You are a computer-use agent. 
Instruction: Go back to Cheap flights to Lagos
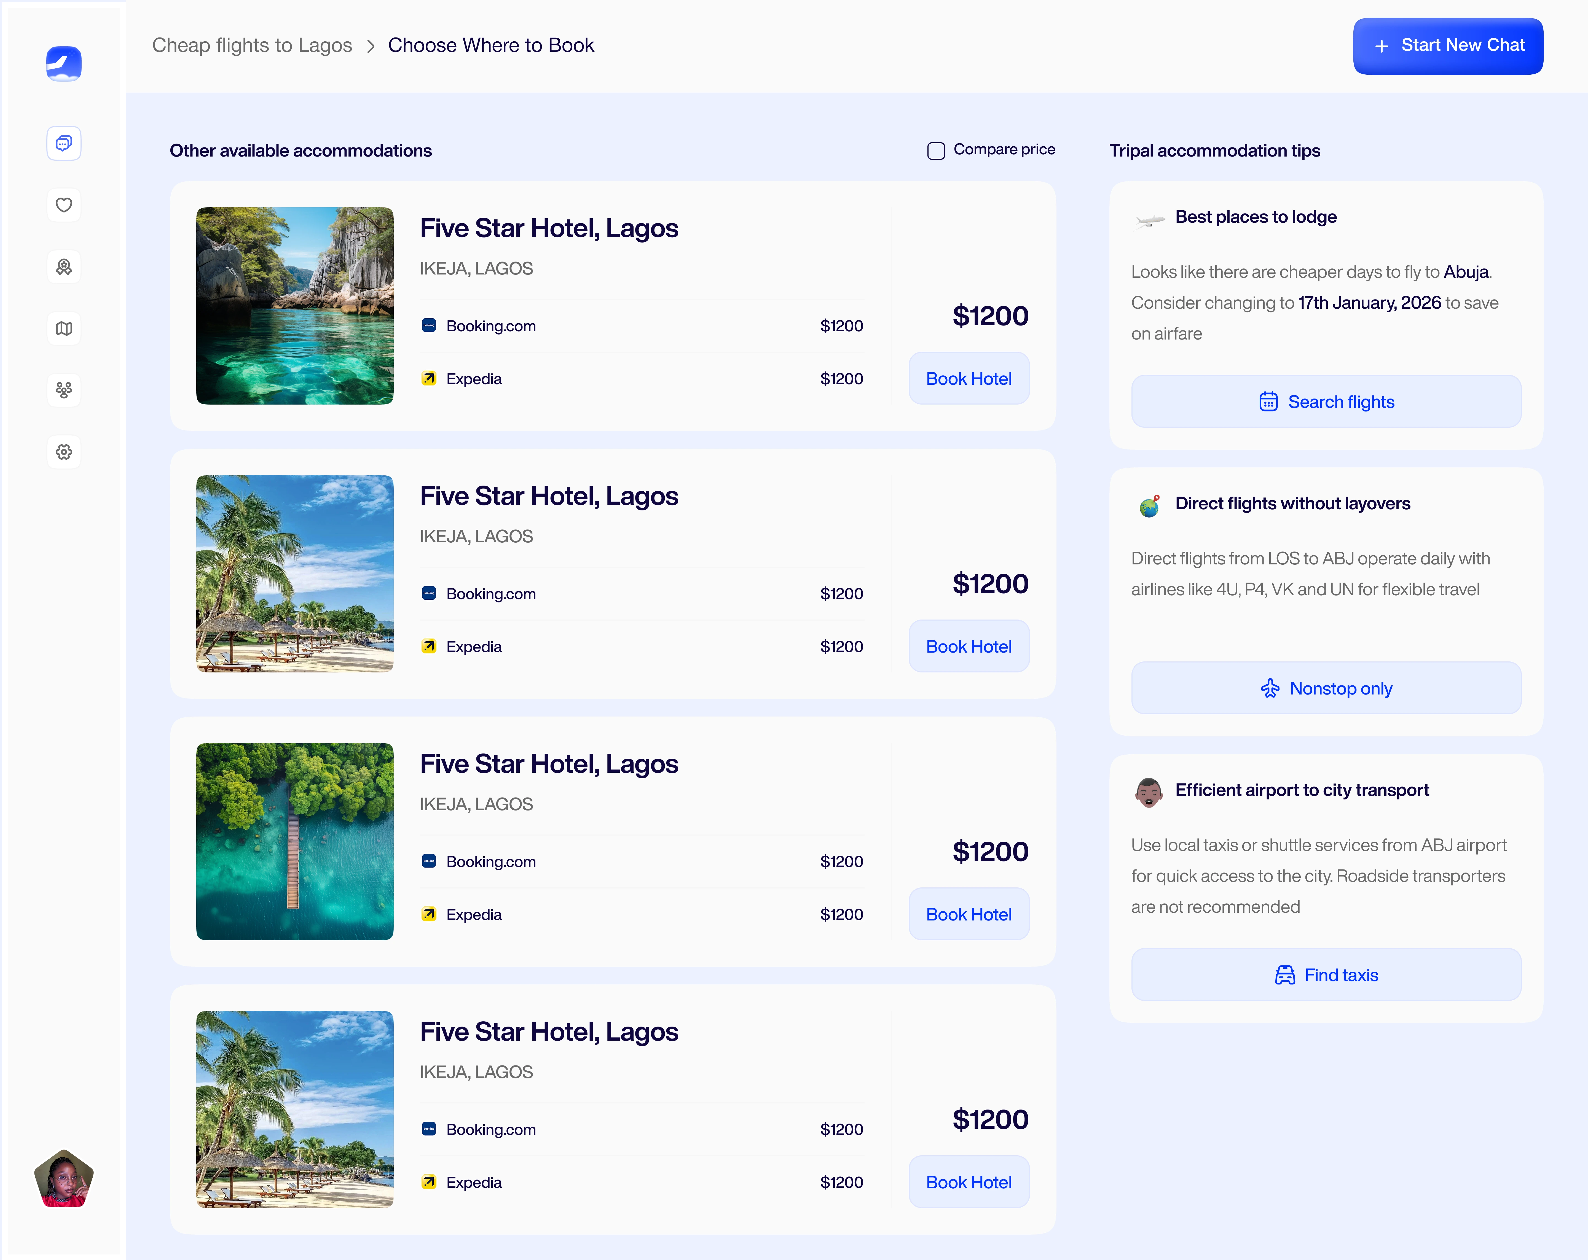click(x=252, y=46)
